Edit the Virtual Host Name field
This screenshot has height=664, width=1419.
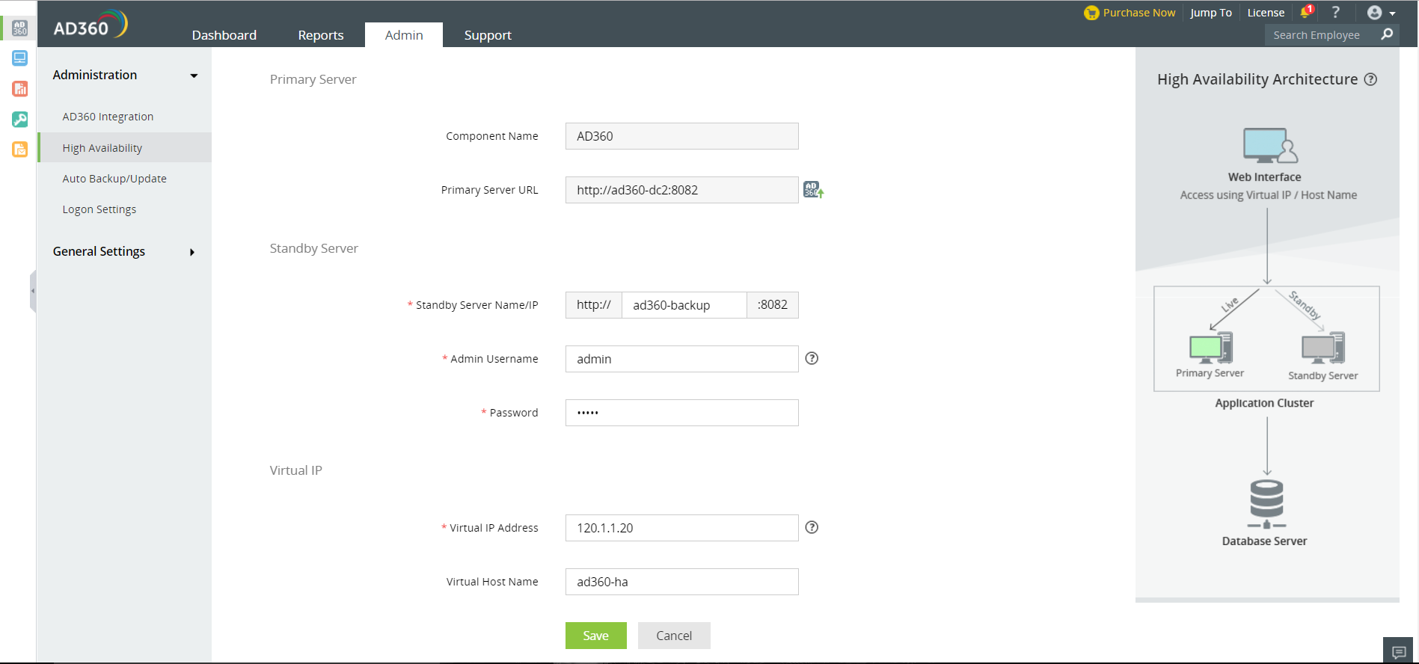[x=682, y=582]
